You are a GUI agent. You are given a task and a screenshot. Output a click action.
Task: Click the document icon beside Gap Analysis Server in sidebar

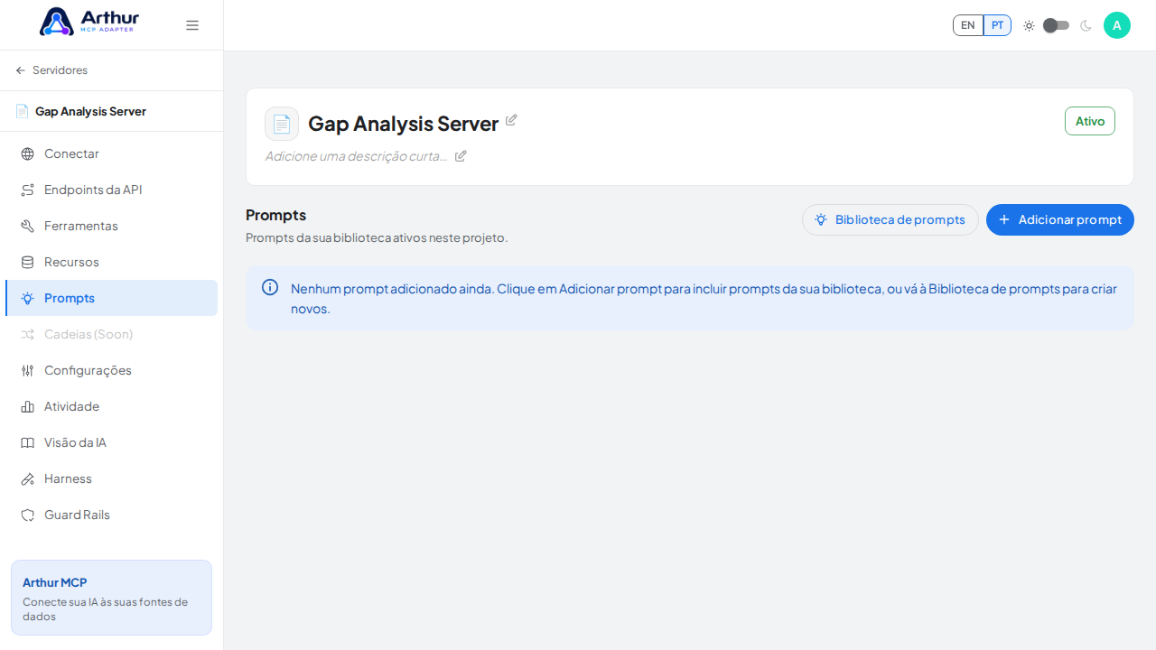pos(23,111)
